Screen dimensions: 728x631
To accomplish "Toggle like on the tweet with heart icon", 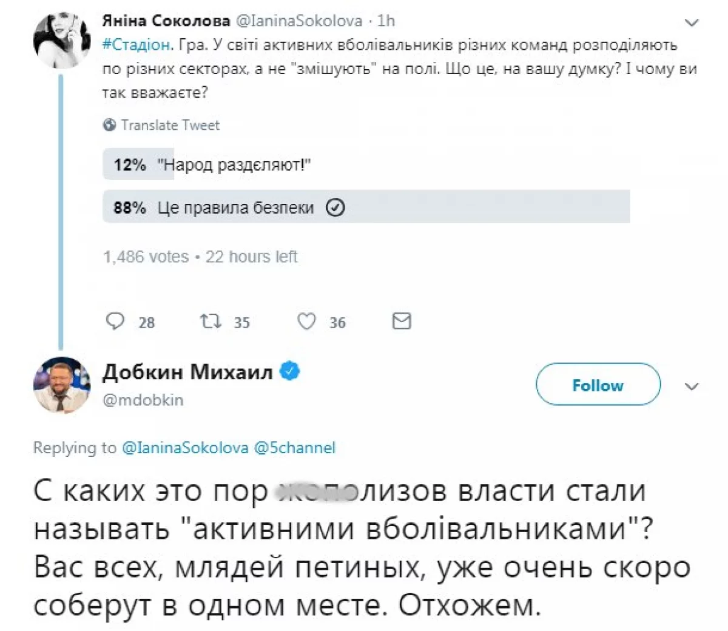I will [307, 321].
